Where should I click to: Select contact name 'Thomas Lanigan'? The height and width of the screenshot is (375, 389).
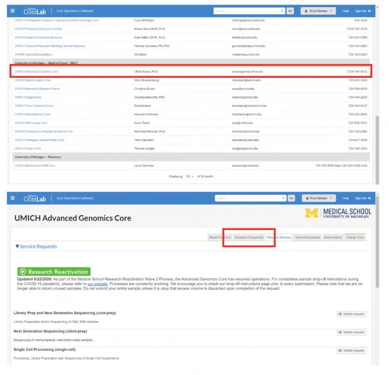click(x=144, y=149)
